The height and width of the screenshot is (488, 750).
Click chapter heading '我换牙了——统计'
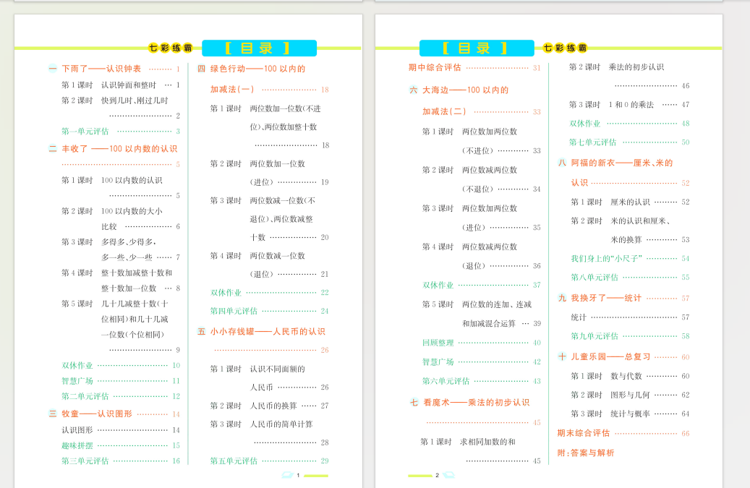point(606,299)
